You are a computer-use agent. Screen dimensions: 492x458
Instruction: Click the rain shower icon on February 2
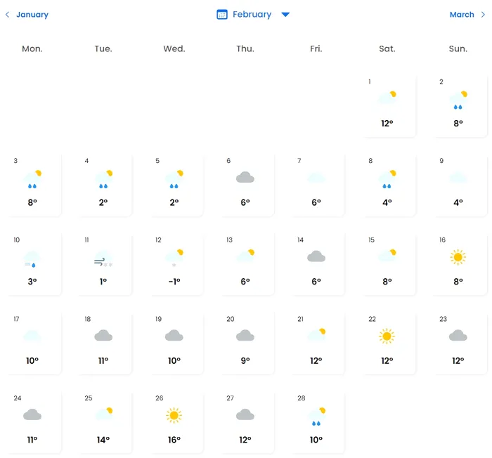click(458, 100)
